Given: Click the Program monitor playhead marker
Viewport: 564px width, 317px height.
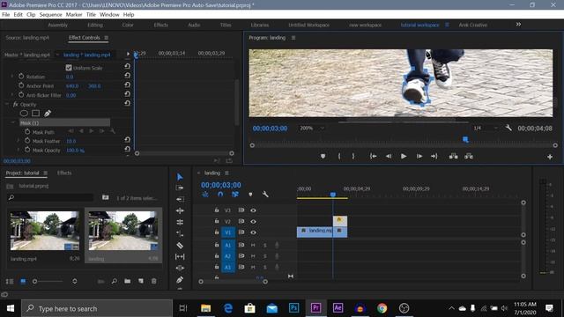Looking at the screenshot, I should (465, 139).
